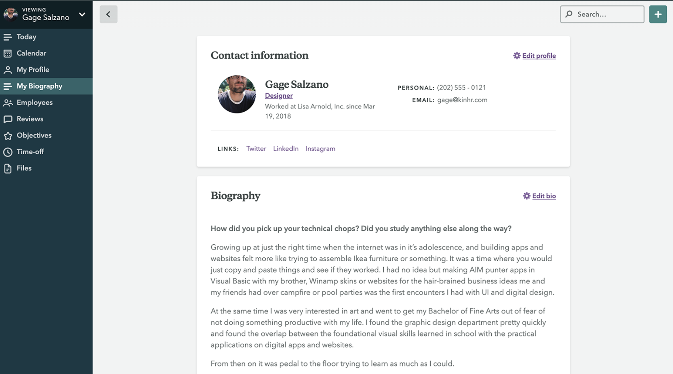
Task: Click the Files document icon
Action: click(7, 168)
